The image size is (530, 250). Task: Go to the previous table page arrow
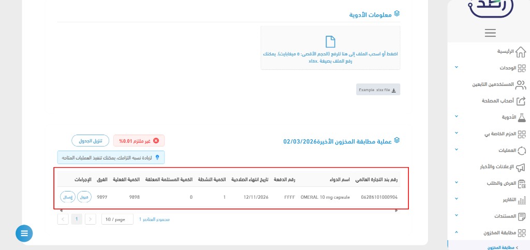pyautogui.click(x=63, y=219)
